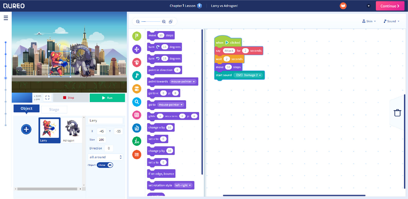Select the Sound note block category

(x=137, y=76)
